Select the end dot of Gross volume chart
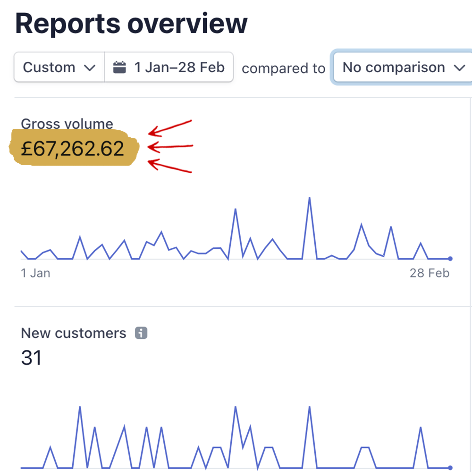 pyautogui.click(x=450, y=259)
